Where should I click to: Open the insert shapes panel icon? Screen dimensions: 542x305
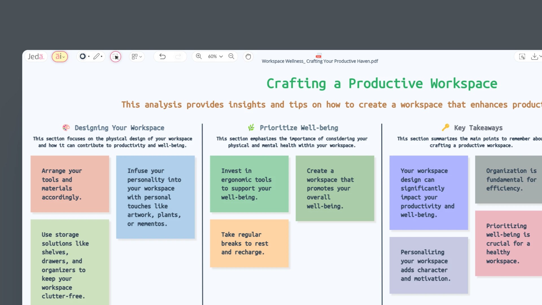pos(135,56)
